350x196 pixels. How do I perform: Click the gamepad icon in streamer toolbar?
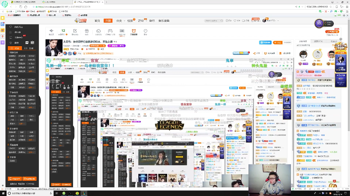point(110,31)
